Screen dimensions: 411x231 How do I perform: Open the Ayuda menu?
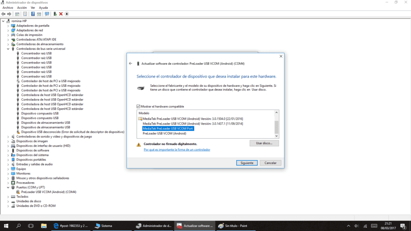pyautogui.click(x=43, y=8)
